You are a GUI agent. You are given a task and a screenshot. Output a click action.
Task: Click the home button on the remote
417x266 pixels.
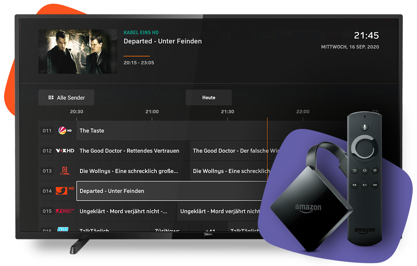pyautogui.click(x=364, y=170)
